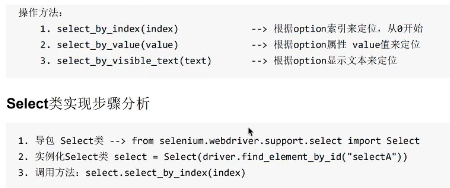Click the "实例化Select类" step text
The height and width of the screenshot is (188, 450).
(71, 157)
